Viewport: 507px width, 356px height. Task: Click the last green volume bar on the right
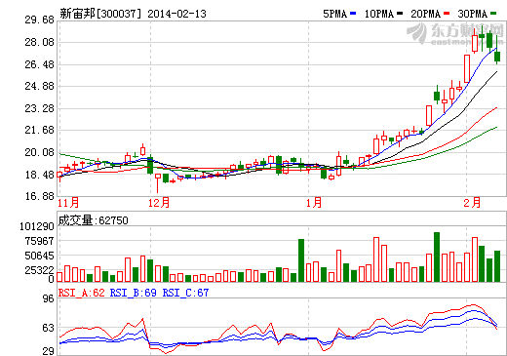tap(497, 266)
